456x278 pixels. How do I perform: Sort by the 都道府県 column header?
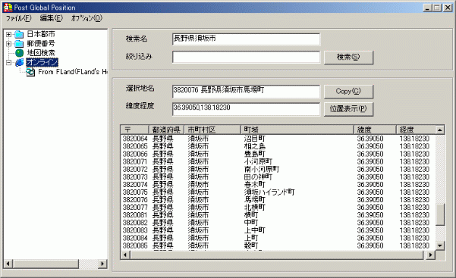[166, 130]
